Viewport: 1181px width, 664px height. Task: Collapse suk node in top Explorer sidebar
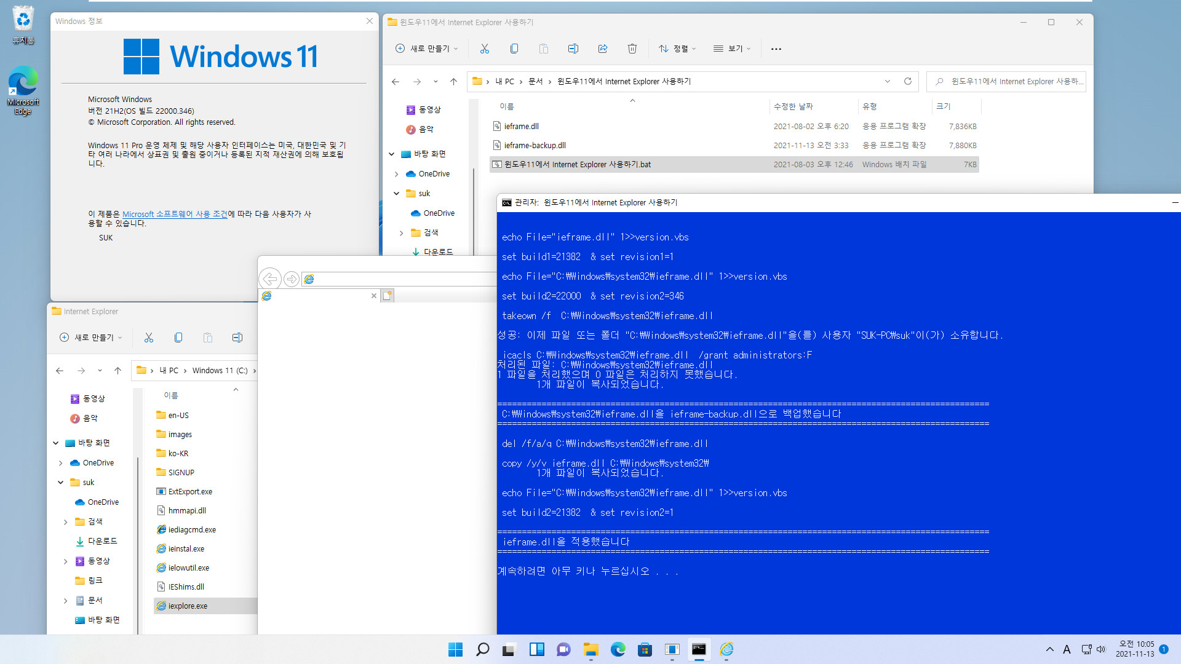[396, 194]
